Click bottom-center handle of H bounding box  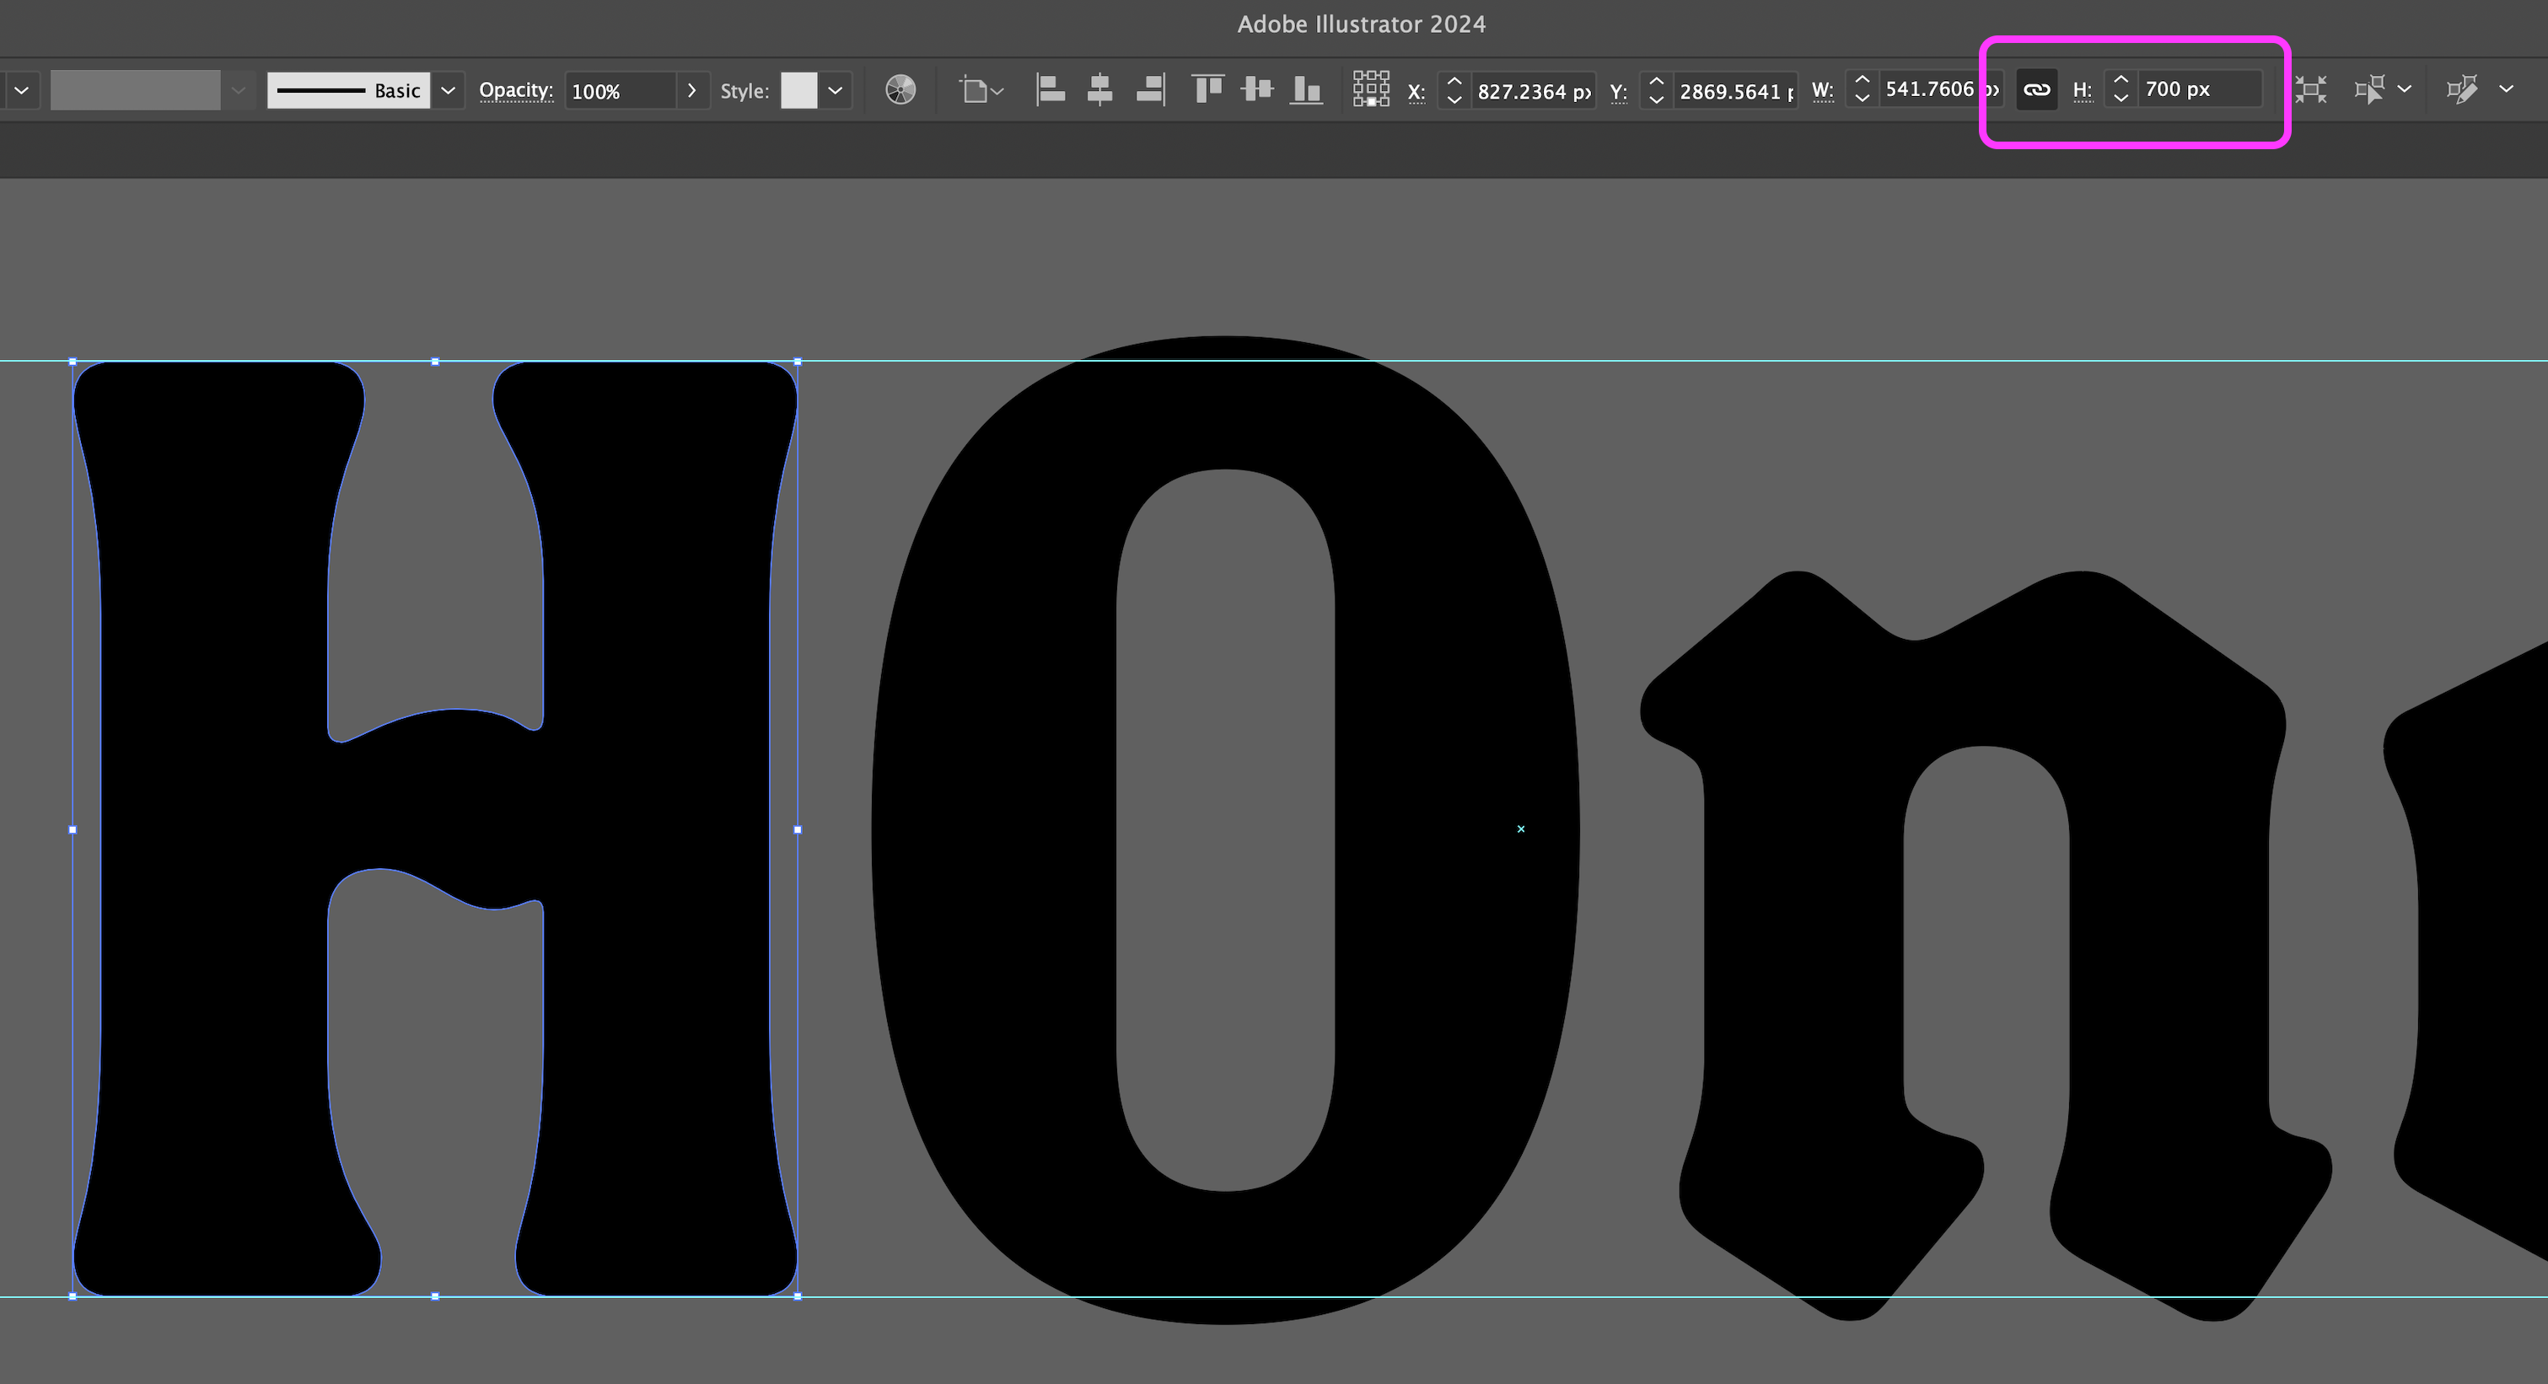pos(435,1296)
